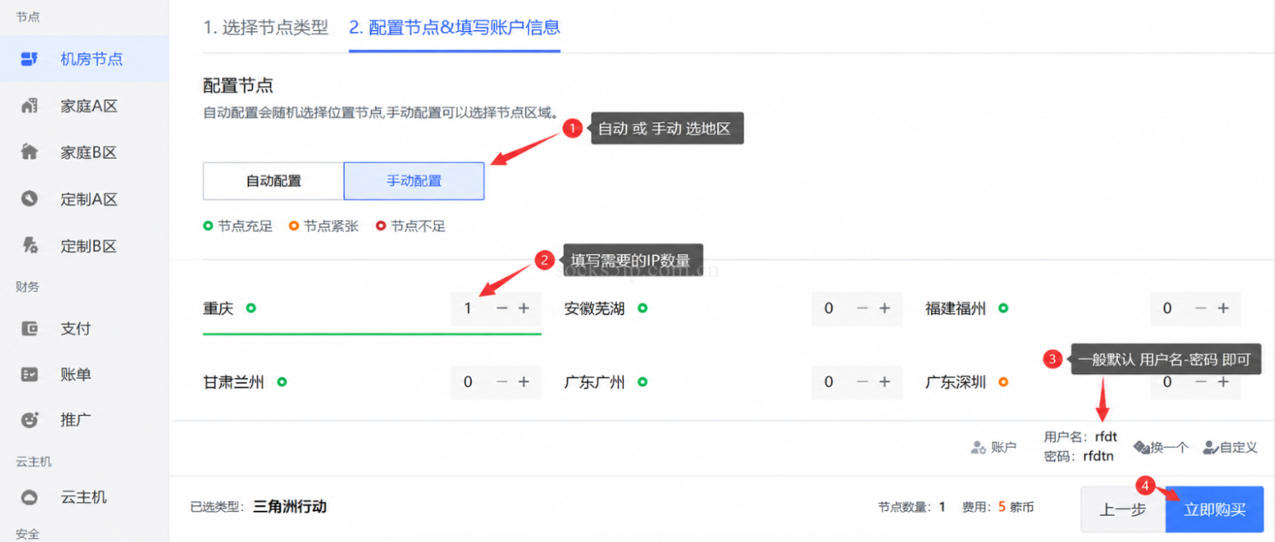Click the 机房节点 sidebar icon
The image size is (1275, 542).
(29, 59)
